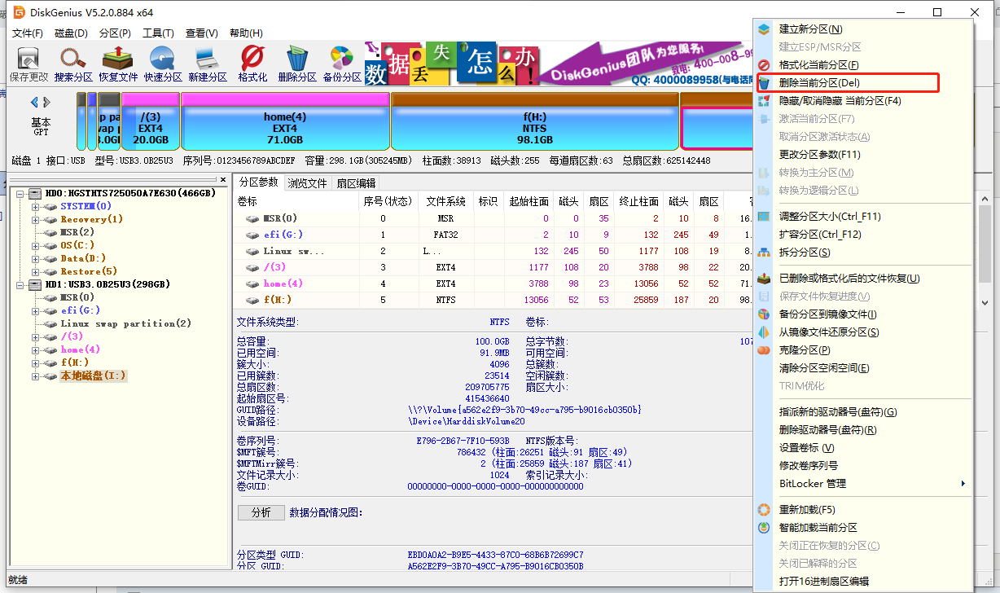Click the 删除分区 delete partition toolbar icon
1000x593 pixels.
pos(297,64)
